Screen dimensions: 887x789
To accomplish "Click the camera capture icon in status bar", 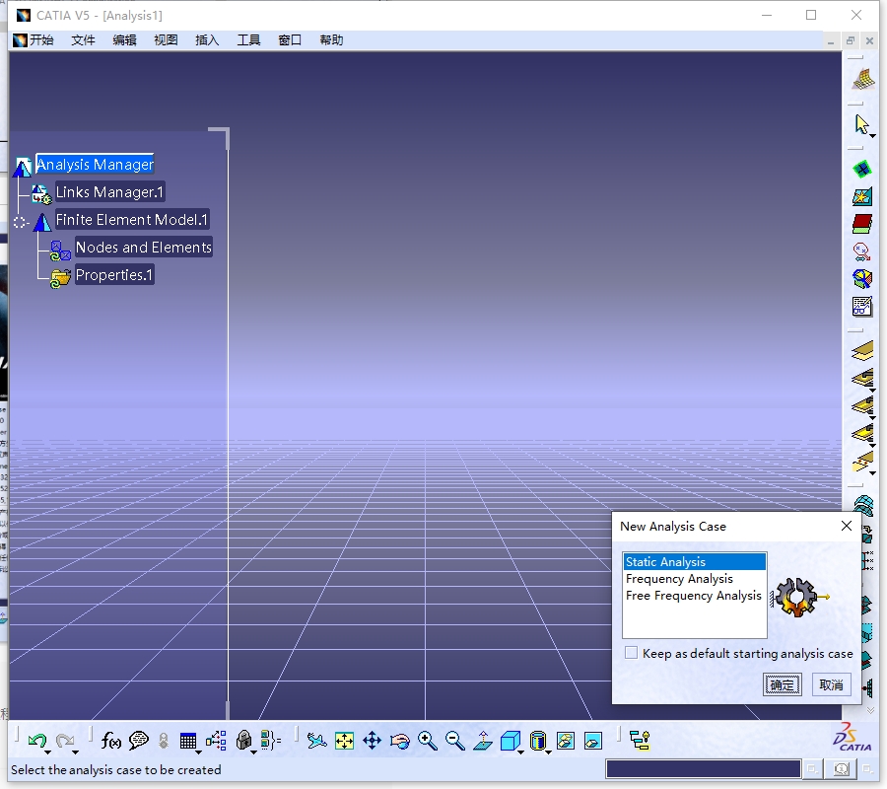I will 842,769.
